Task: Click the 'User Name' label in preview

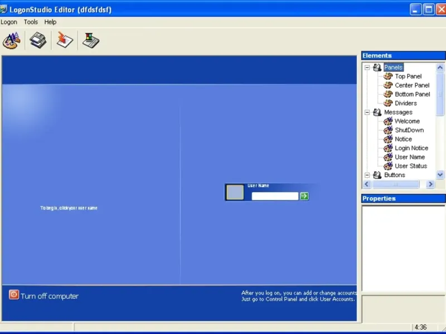Action: pyautogui.click(x=258, y=185)
